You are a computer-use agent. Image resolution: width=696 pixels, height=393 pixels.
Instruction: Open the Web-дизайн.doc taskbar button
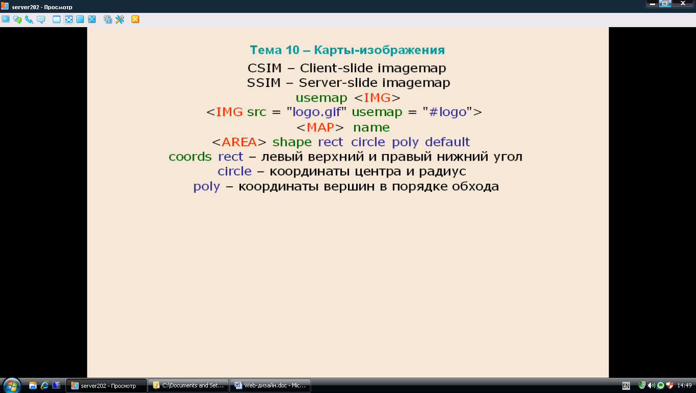click(x=270, y=385)
